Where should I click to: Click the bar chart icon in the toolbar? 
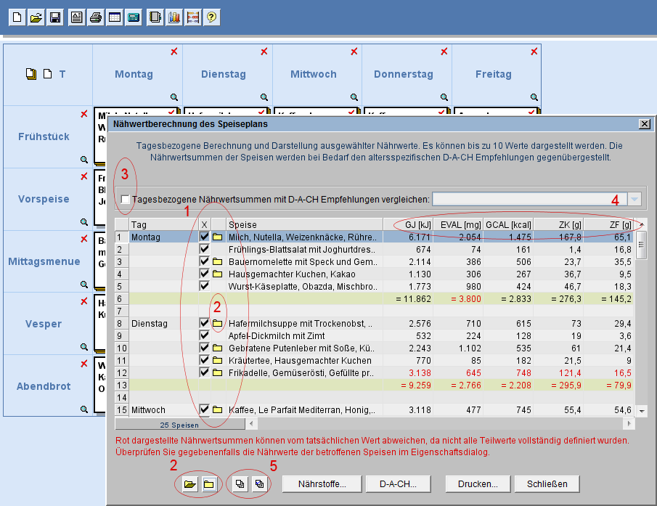[174, 17]
